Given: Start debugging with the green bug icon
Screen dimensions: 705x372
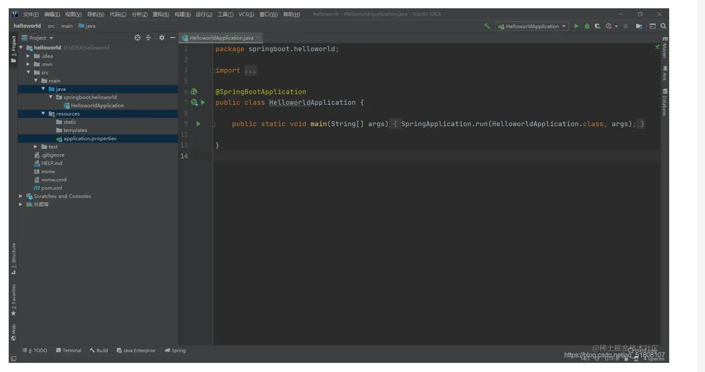Looking at the screenshot, I should coord(587,26).
